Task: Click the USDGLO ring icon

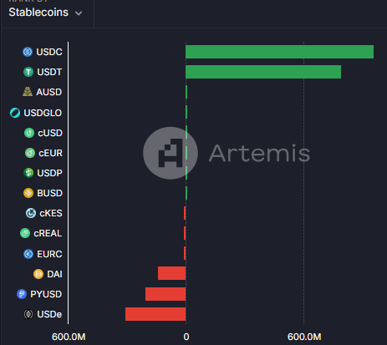Action: point(15,113)
